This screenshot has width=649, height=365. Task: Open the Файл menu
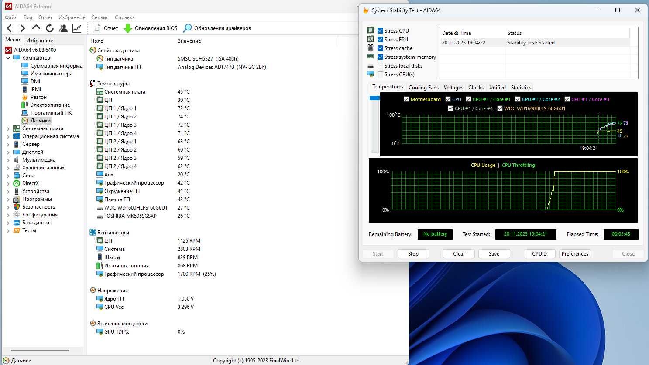coord(11,17)
